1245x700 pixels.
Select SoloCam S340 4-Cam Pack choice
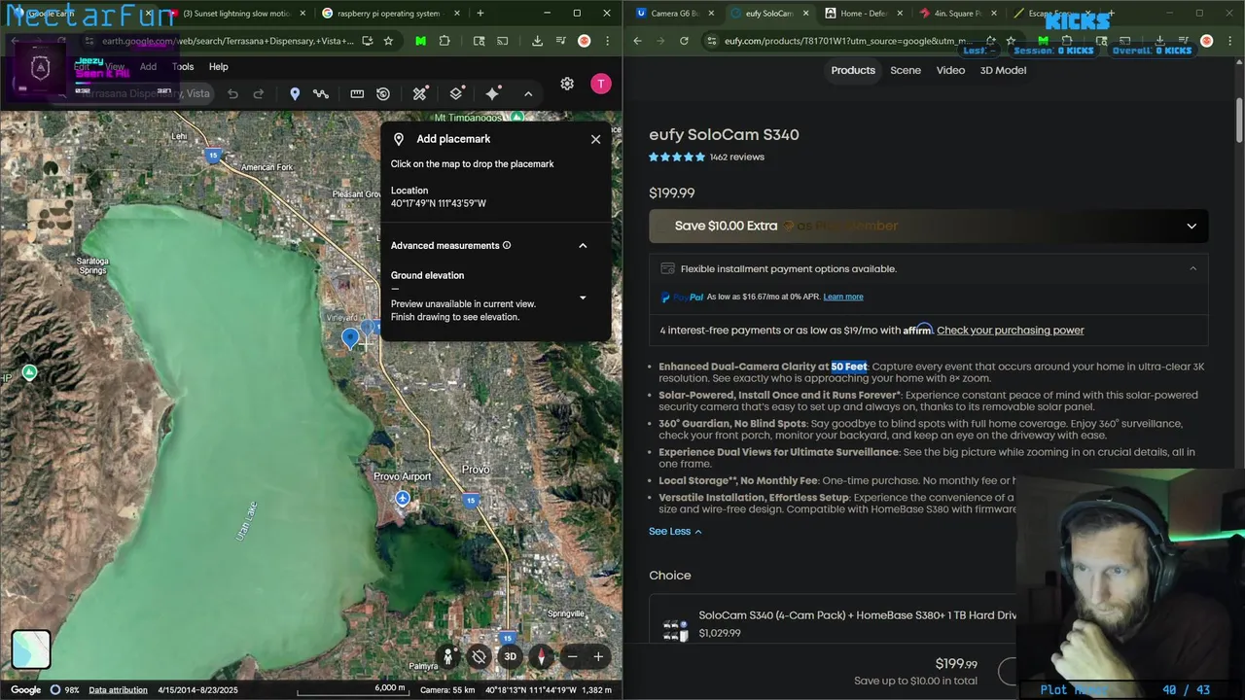point(856,622)
